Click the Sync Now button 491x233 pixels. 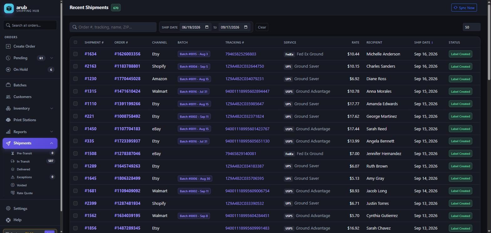(x=464, y=8)
